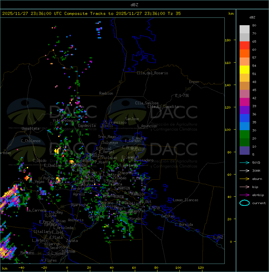Image resolution: width=269 pixels, height=272 pixels.
Task: Click the TUNUYAN place label
Action: 68,252
